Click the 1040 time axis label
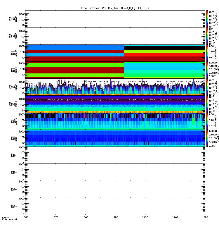Image resolution: width=219 pixels, height=234 pixels. click(85, 217)
